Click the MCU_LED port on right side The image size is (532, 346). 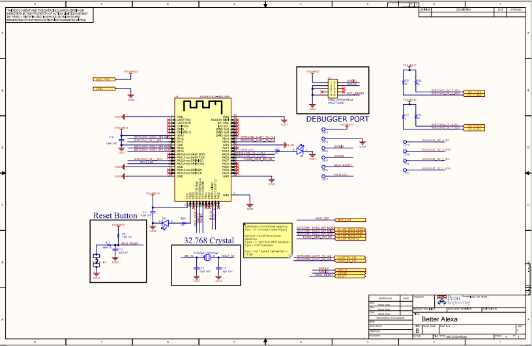click(350, 220)
